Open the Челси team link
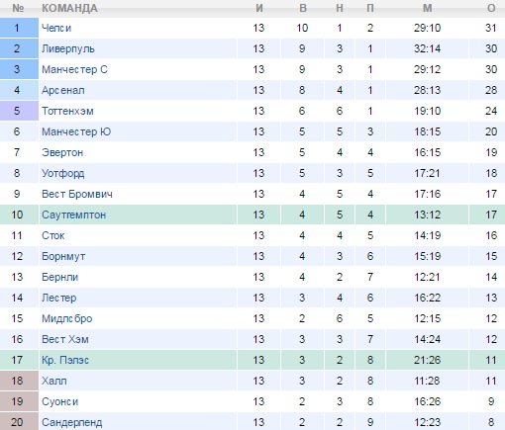 56,28
